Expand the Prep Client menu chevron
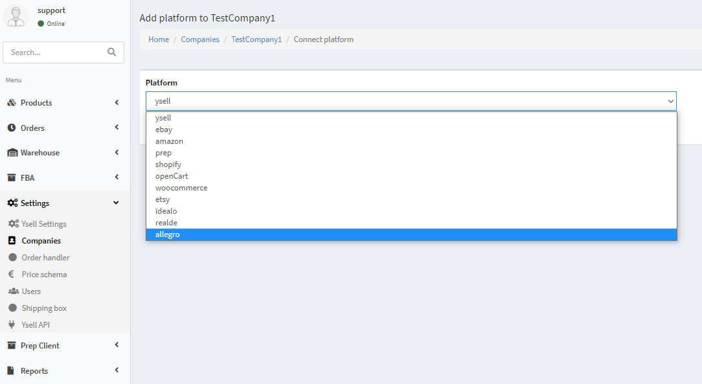The image size is (702, 384). pyautogui.click(x=117, y=344)
